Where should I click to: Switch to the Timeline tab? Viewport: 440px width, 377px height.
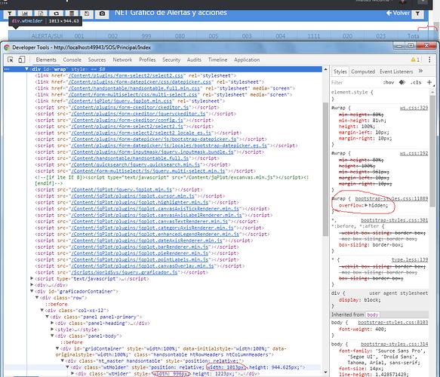tap(218, 60)
